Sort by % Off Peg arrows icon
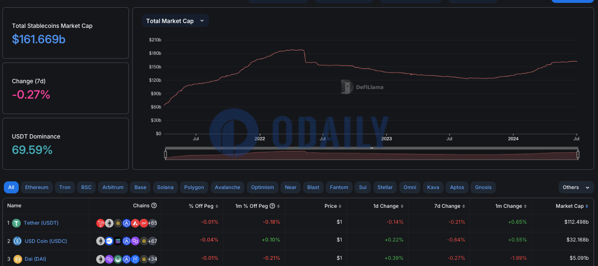 (x=217, y=206)
